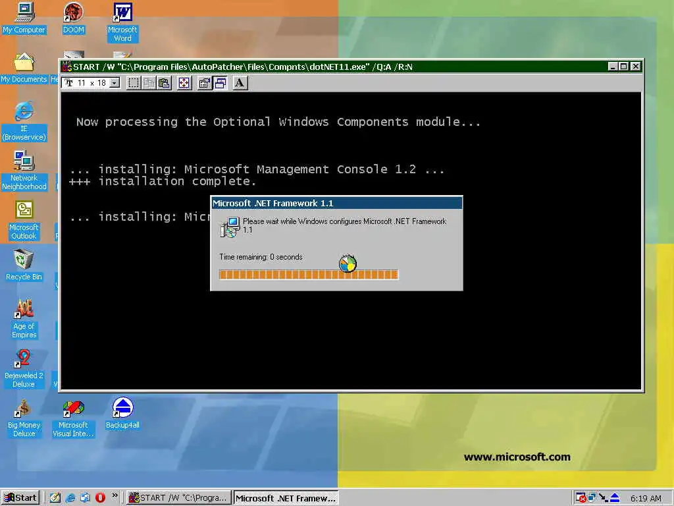Click 'Now processing the Optional Windows Components' line
The width and height of the screenshot is (674, 506).
(278, 122)
